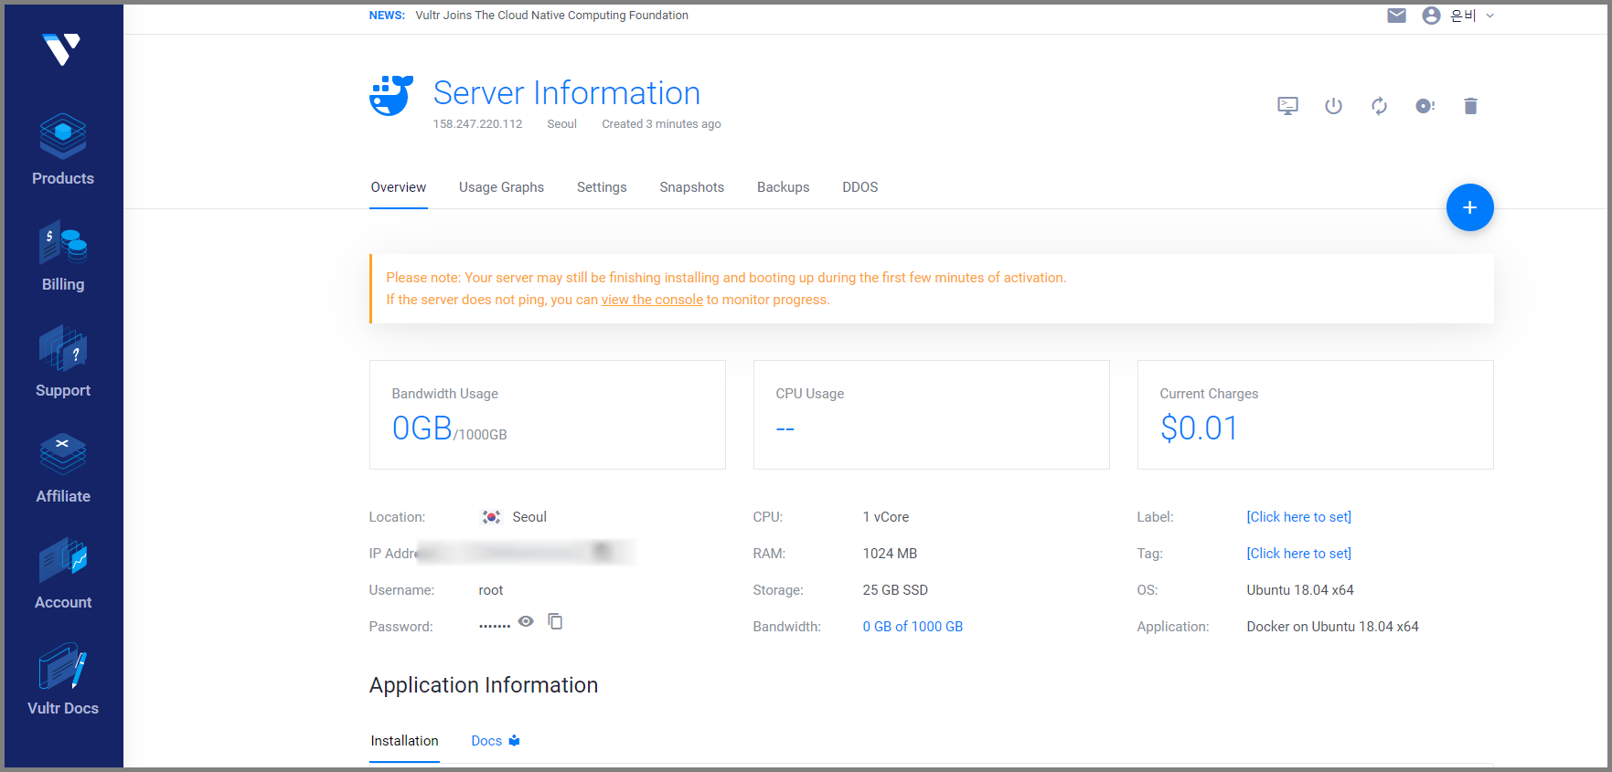Click the blue plus deploy button
The image size is (1612, 772).
pos(1469,207)
